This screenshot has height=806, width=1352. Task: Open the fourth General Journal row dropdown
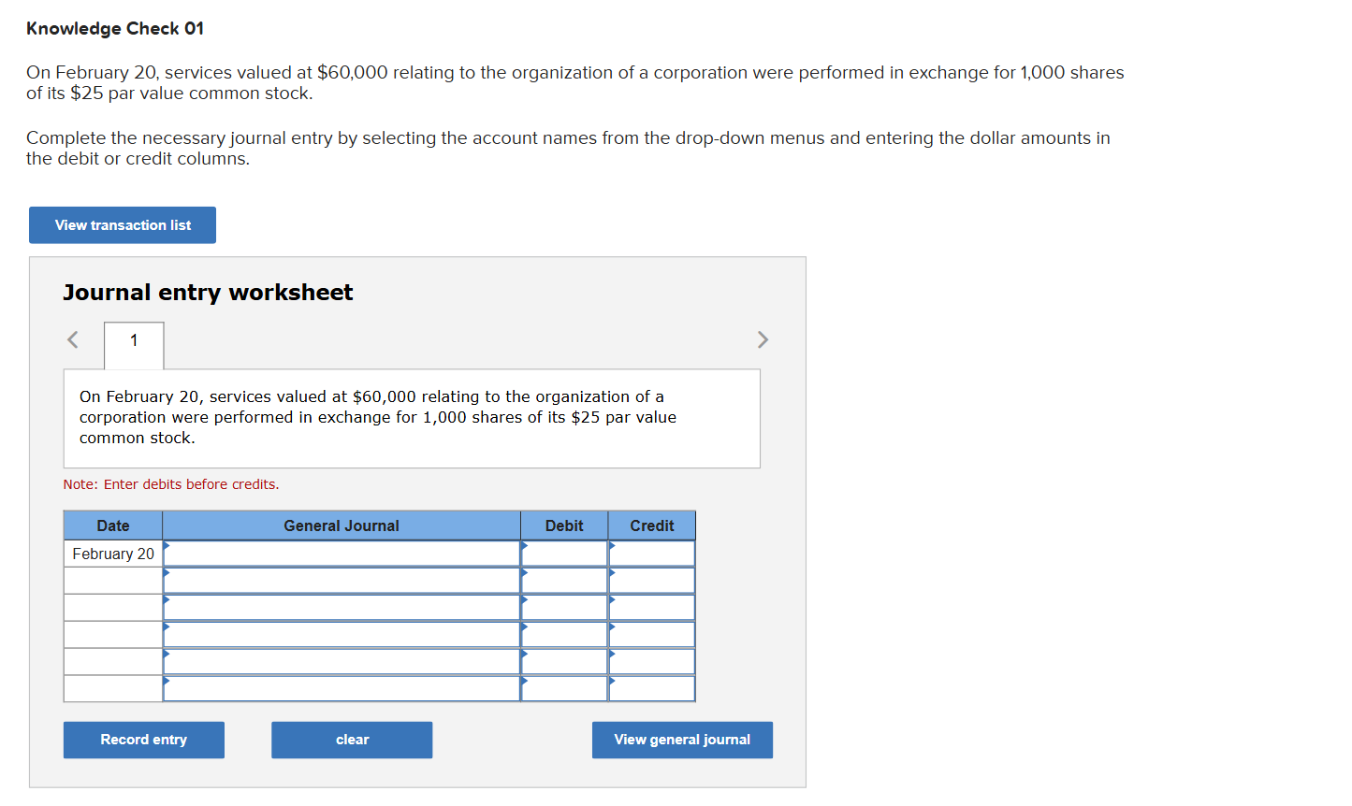[x=342, y=634]
